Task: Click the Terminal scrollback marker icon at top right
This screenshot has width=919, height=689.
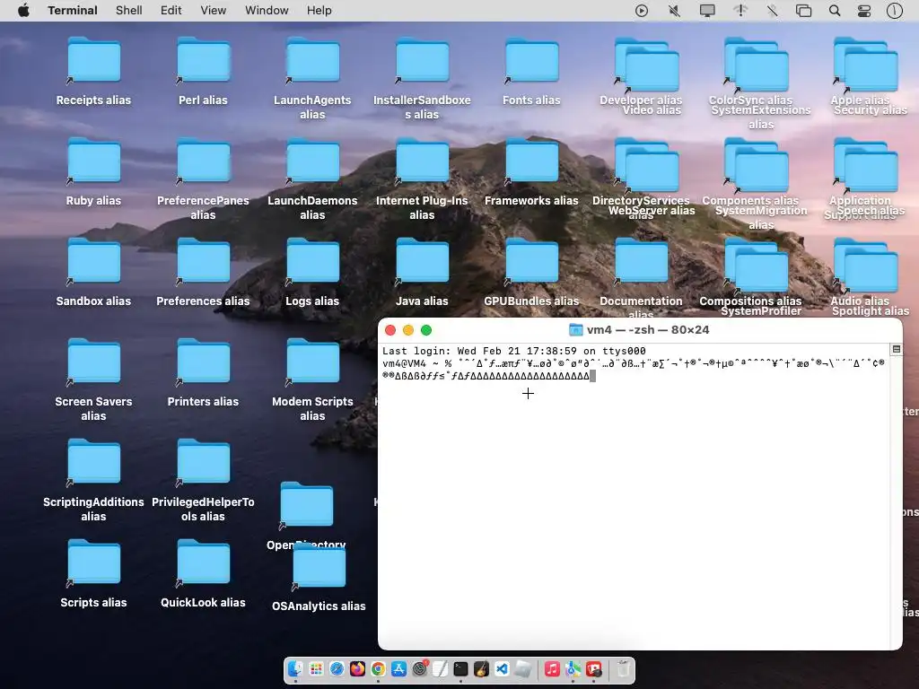Action: coord(897,349)
